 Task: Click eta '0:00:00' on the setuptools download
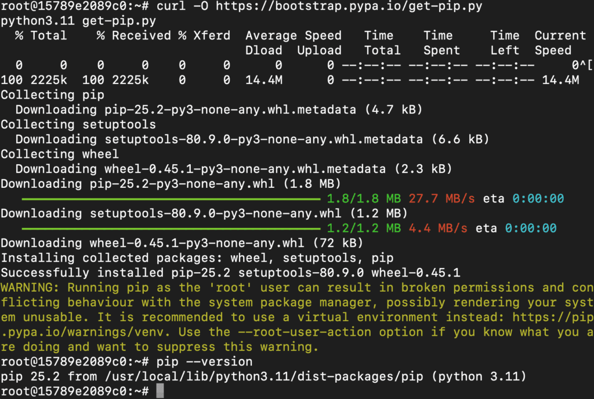(x=531, y=228)
